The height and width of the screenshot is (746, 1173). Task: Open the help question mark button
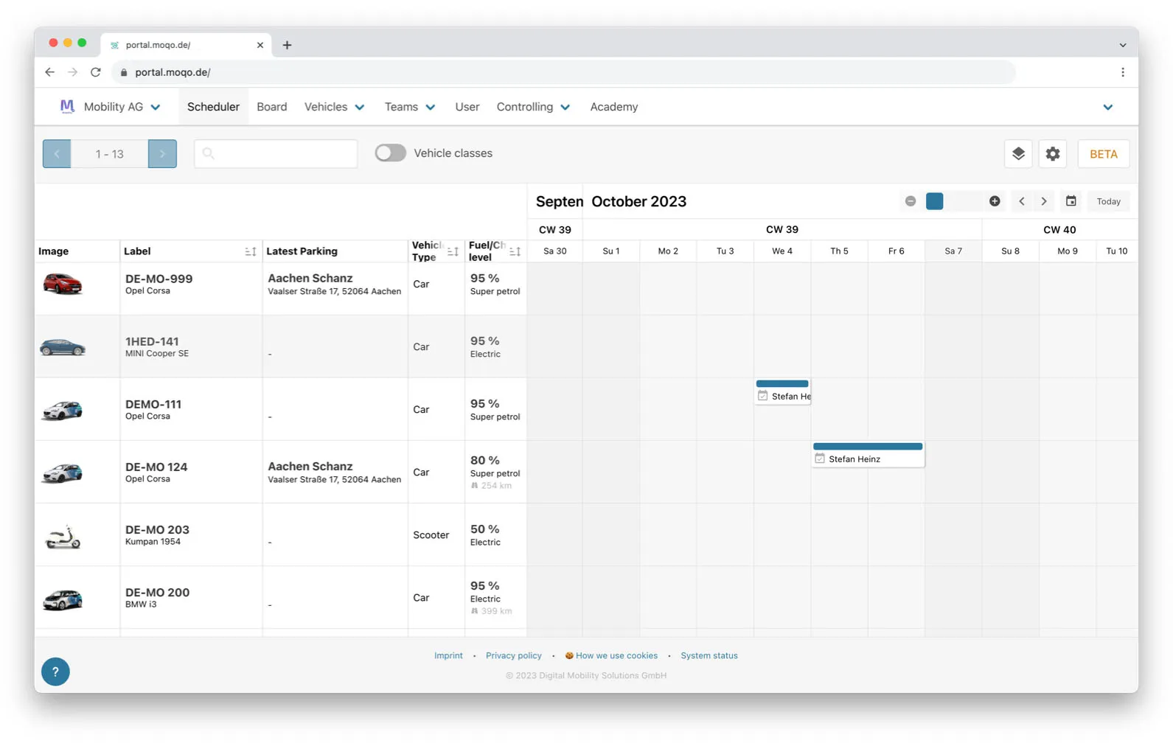[55, 672]
